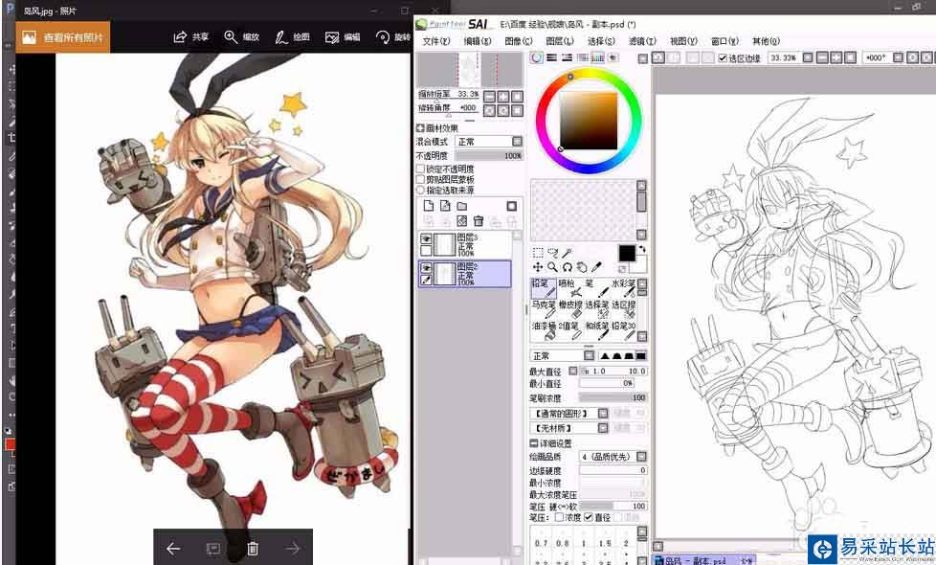Enable 指定选取来源 option

(420, 190)
